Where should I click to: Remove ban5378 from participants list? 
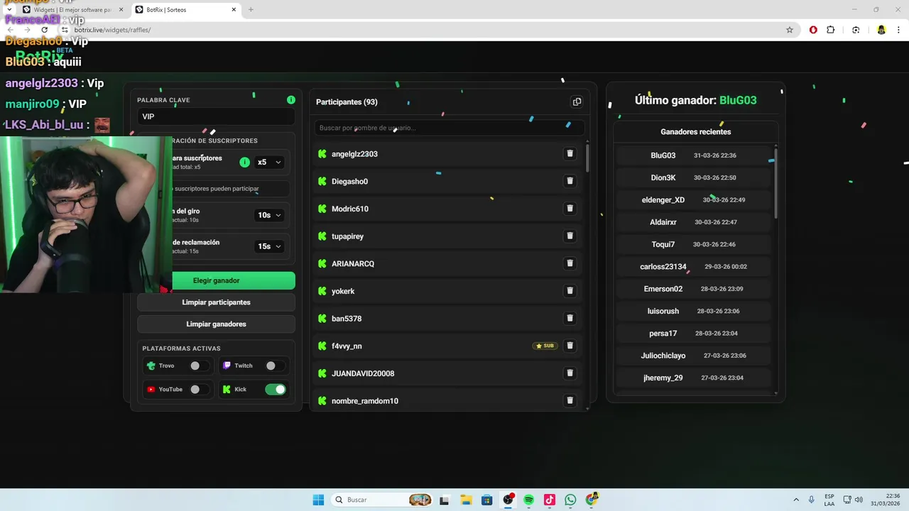point(570,318)
